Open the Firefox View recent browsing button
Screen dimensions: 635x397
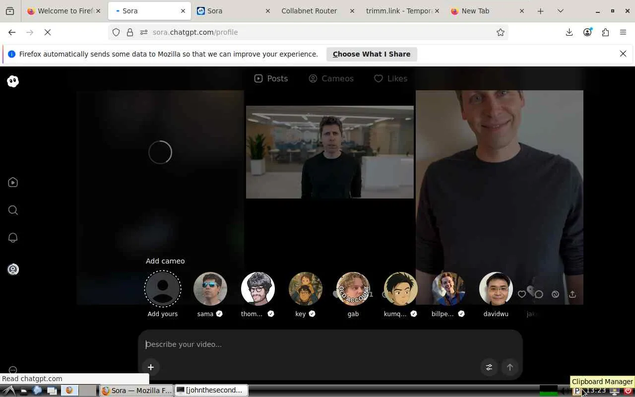tap(10, 11)
